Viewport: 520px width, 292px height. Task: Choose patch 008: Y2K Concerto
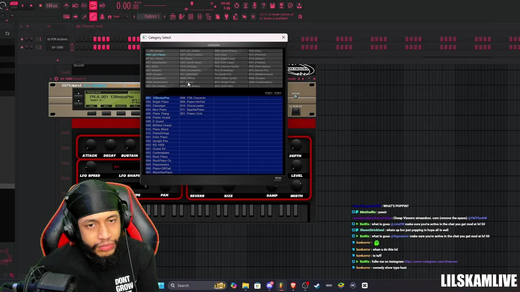[197, 98]
